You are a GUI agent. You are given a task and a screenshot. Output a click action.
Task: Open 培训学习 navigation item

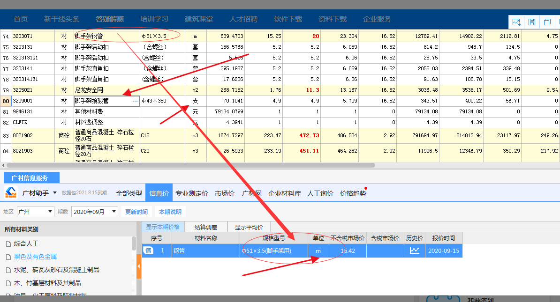[x=154, y=19]
